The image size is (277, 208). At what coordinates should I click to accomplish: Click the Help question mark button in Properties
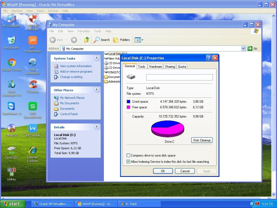click(x=209, y=58)
